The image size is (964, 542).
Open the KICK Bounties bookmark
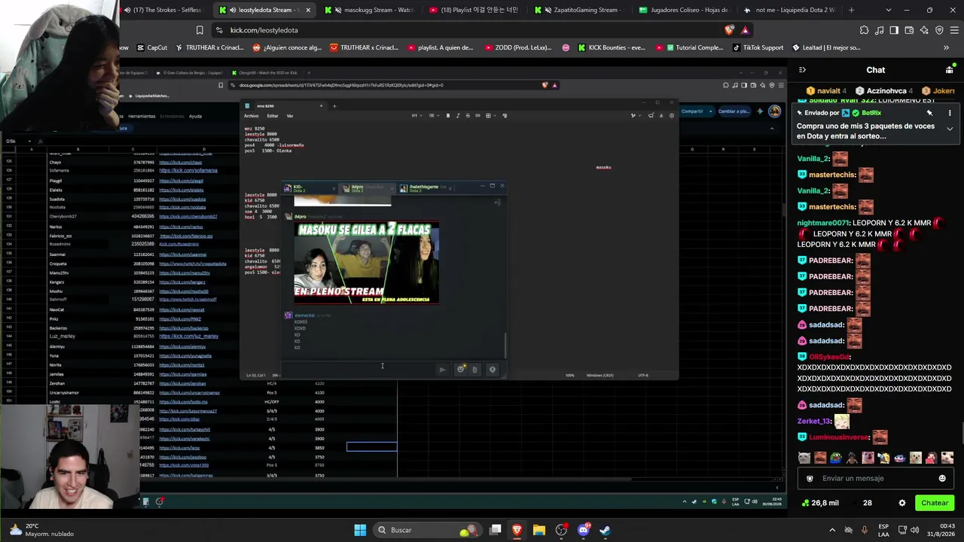tap(612, 47)
